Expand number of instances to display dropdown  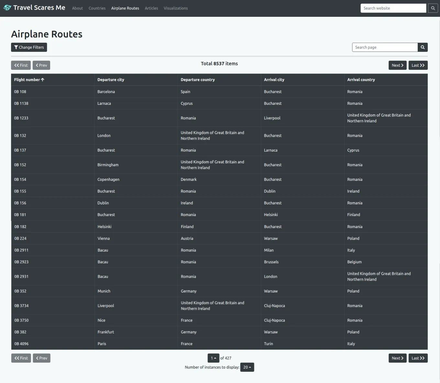tap(247, 367)
